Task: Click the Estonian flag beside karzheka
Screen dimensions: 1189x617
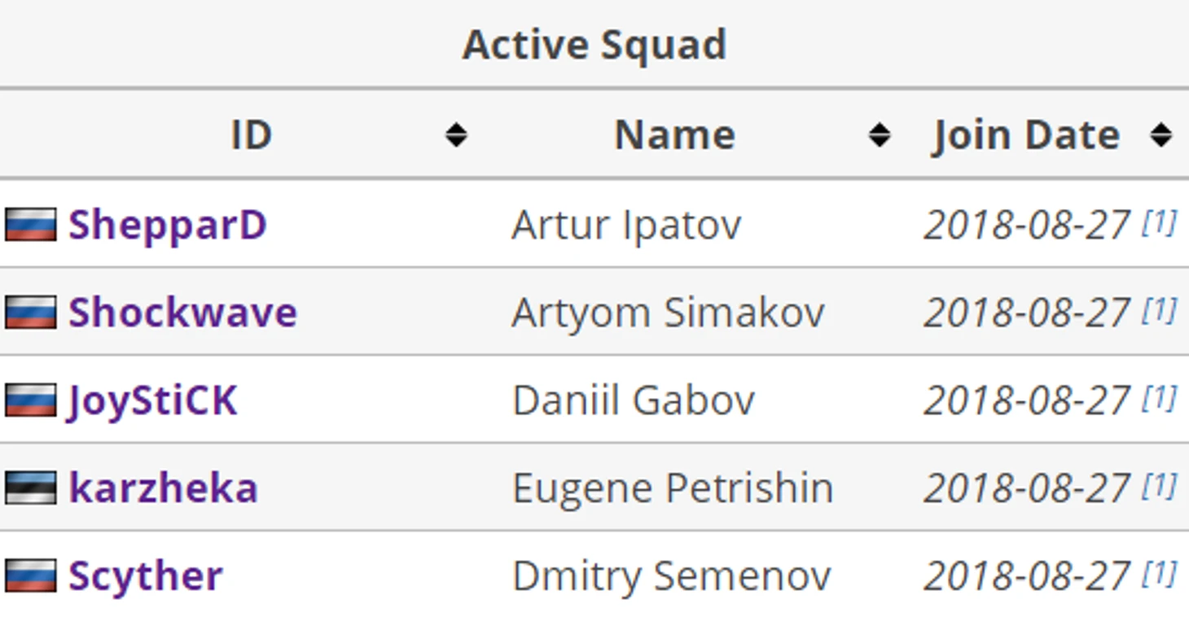Action: click(x=31, y=488)
